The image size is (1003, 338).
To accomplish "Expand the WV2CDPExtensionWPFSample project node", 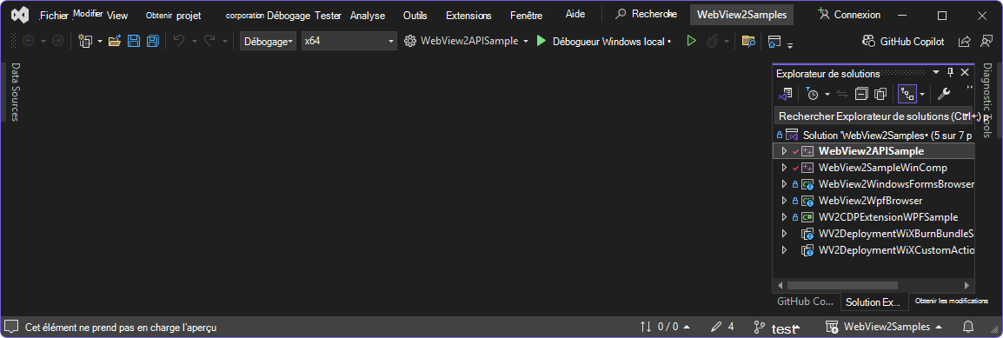I will [x=784, y=217].
